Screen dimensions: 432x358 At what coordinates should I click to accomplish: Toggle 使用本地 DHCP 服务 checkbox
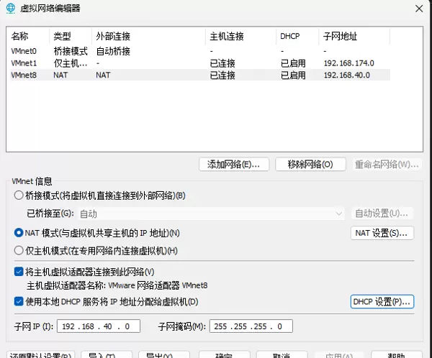point(19,301)
